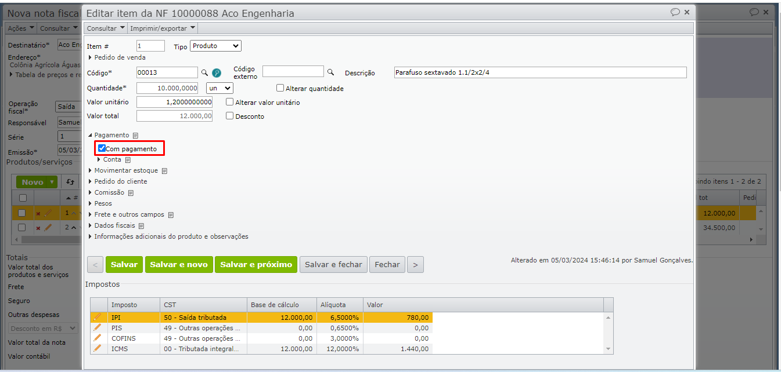Edit item 2 pencil in background grid
Viewport: 781px width, 372px height.
[49, 227]
